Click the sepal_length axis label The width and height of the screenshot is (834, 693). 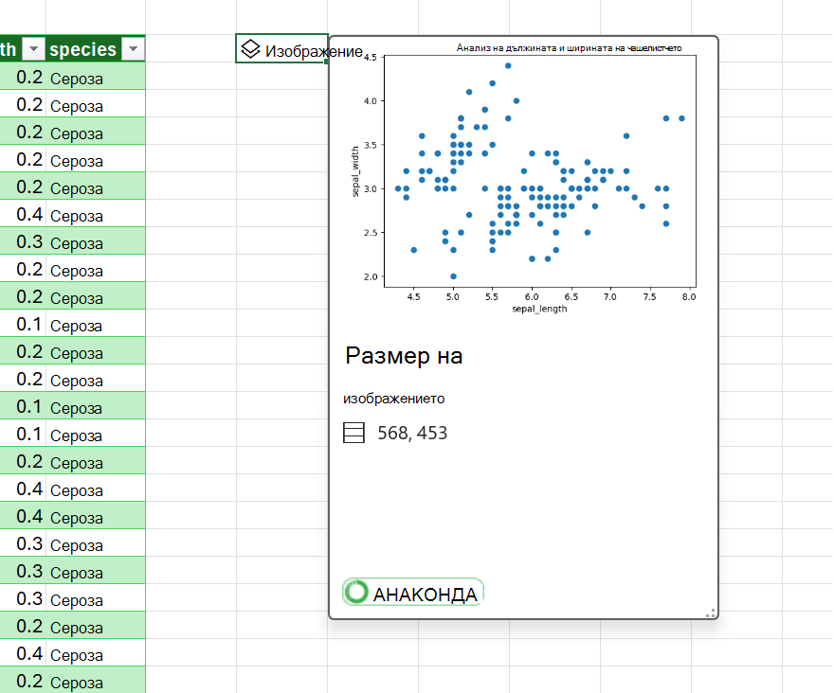tap(539, 309)
